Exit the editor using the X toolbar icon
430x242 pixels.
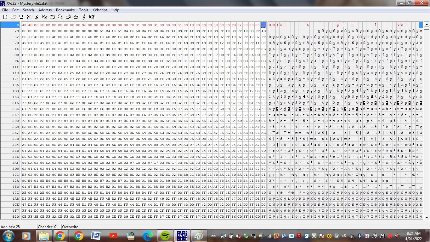(29, 17)
